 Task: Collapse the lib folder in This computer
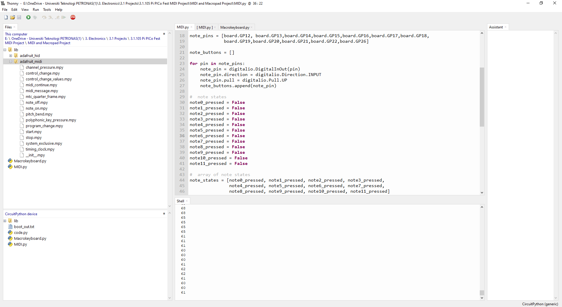5,50
